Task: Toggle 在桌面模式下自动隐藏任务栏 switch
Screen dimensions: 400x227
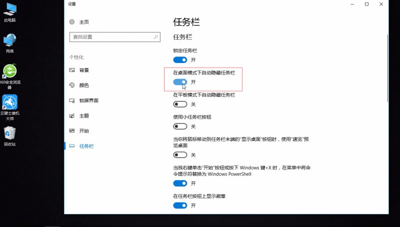Action: [x=180, y=82]
